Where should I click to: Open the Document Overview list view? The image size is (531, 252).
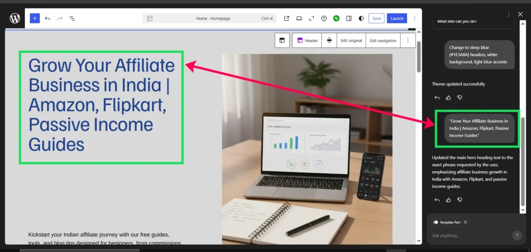click(x=73, y=18)
